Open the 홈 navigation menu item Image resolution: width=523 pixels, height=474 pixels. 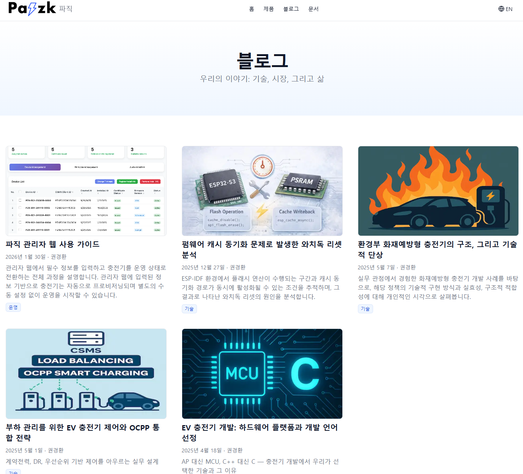point(251,9)
